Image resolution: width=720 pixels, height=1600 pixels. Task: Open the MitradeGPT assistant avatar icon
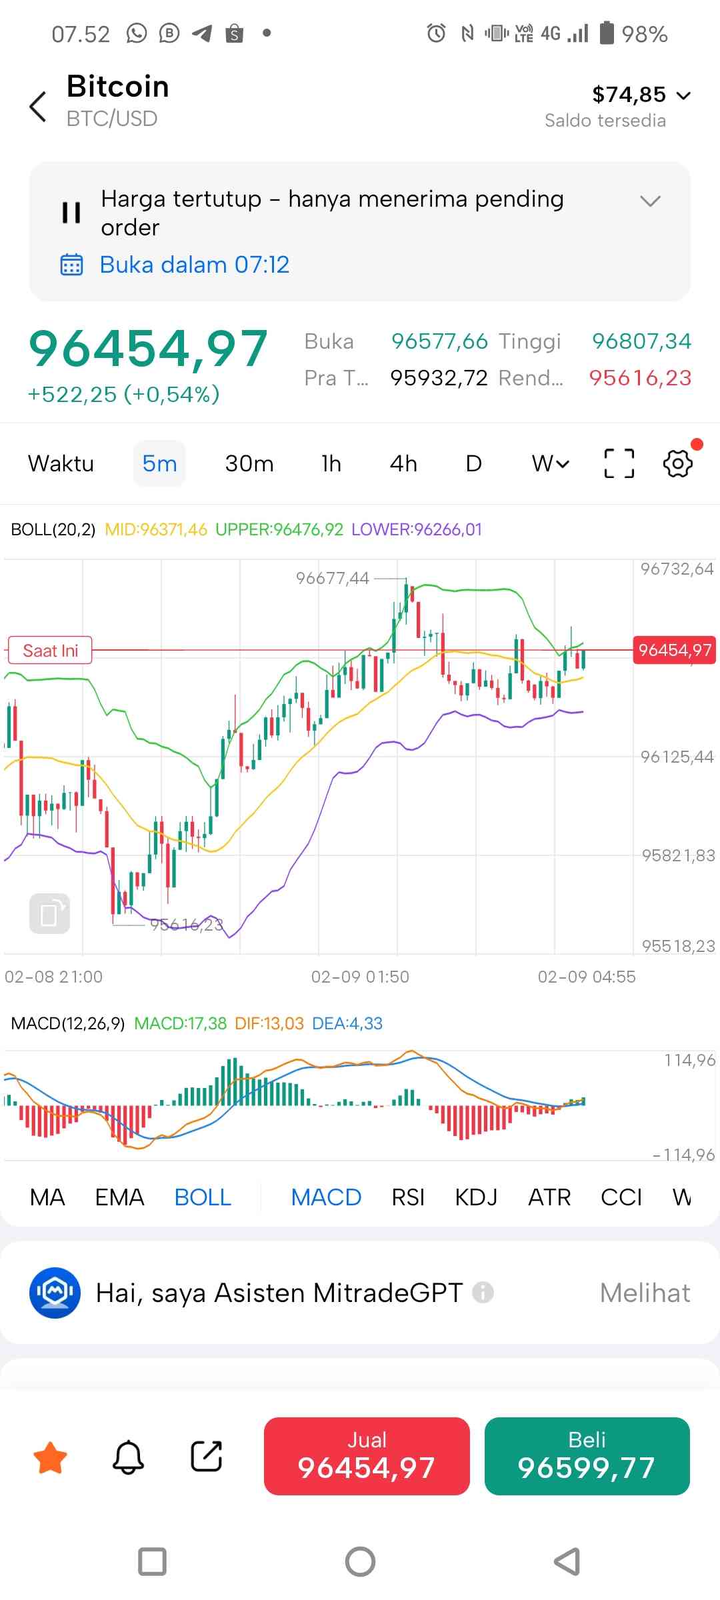(x=55, y=1293)
